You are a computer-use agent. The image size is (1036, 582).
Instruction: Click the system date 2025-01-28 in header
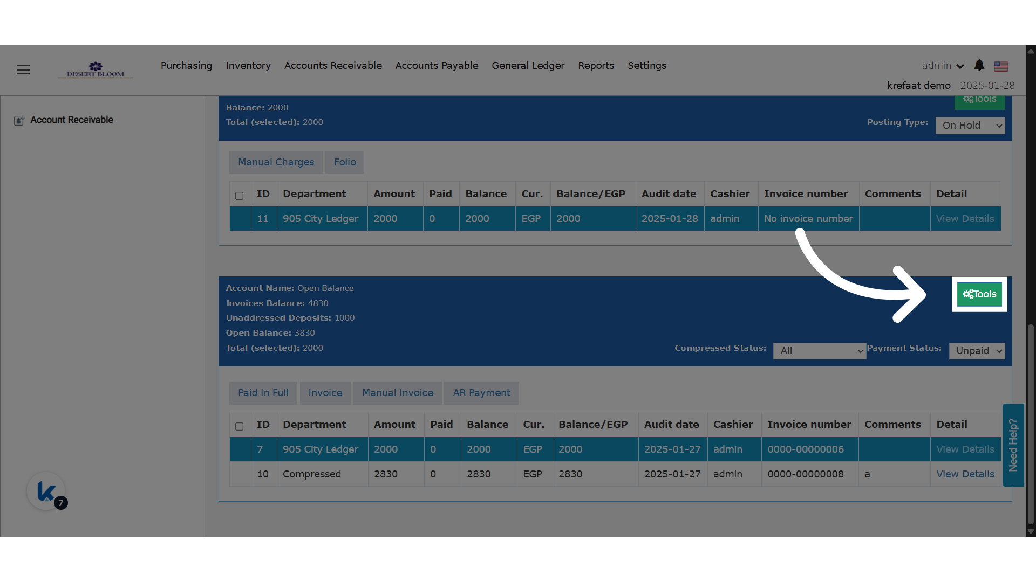(x=987, y=86)
